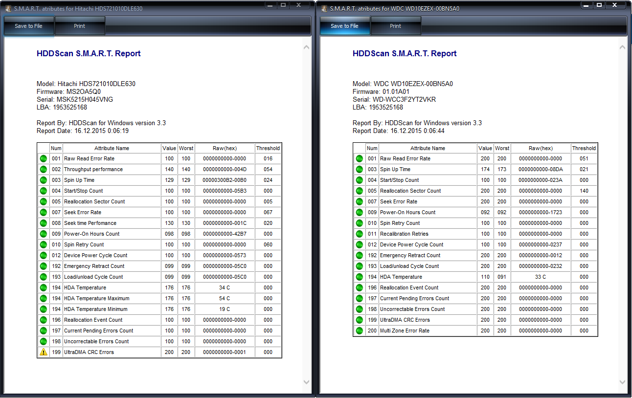The image size is (632, 398).
Task: Click raw value 0000000000-0001 for UltraDMA CRC Errors
Action: click(x=225, y=352)
